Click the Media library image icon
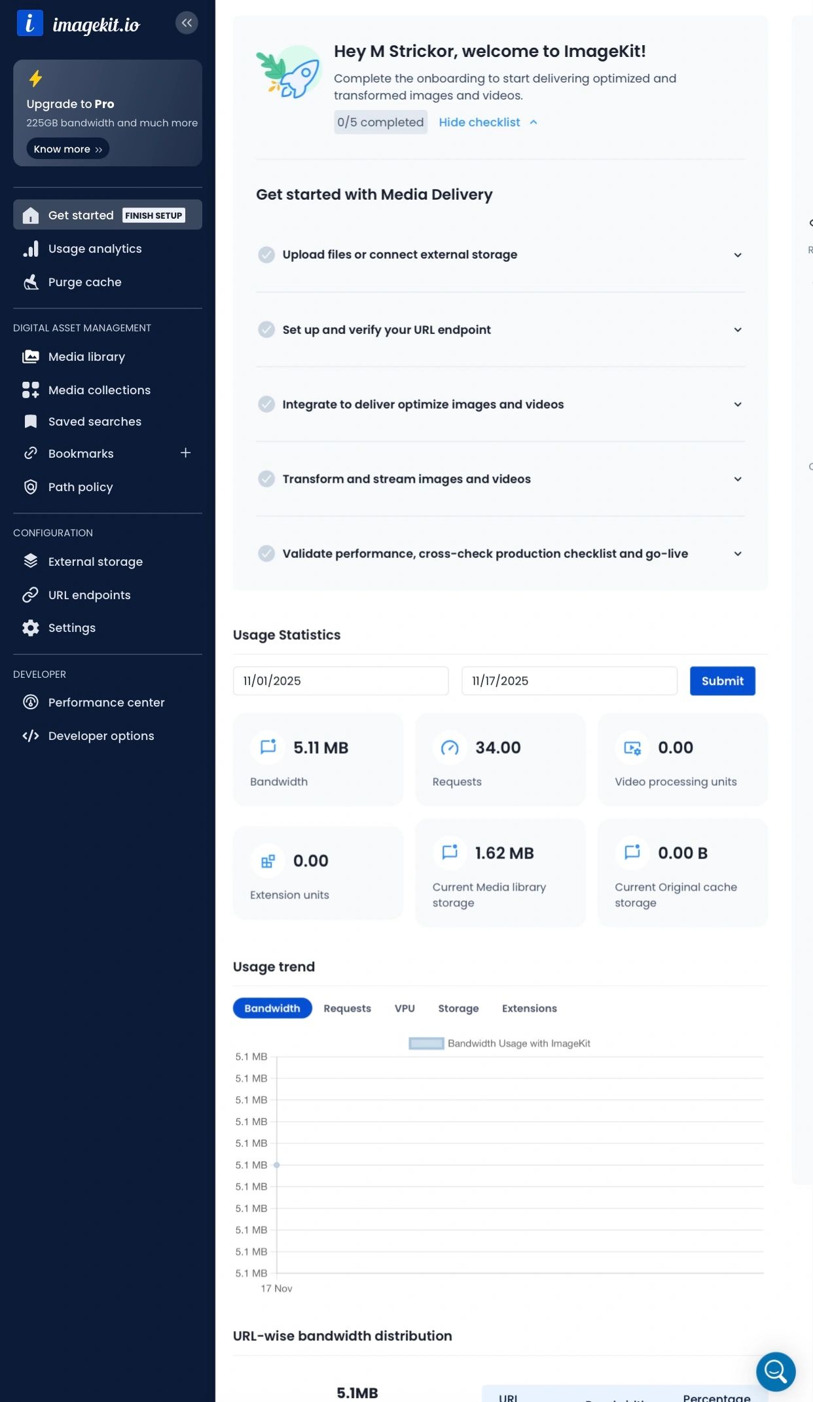Viewport: 813px width, 1402px height. coord(31,357)
